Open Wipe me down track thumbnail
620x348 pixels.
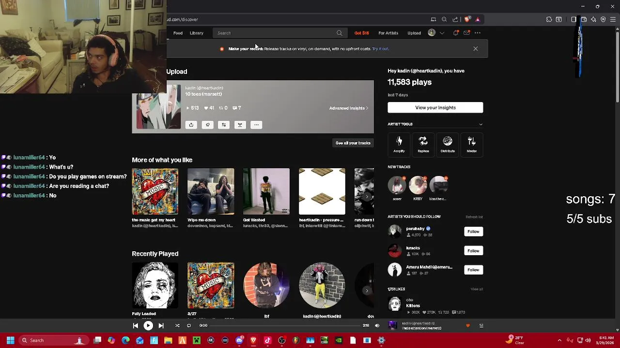point(211,191)
